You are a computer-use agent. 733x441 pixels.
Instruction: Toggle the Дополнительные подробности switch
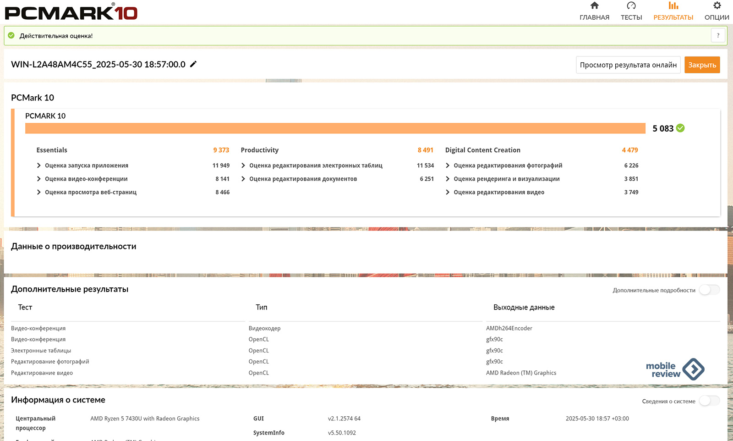[710, 290]
